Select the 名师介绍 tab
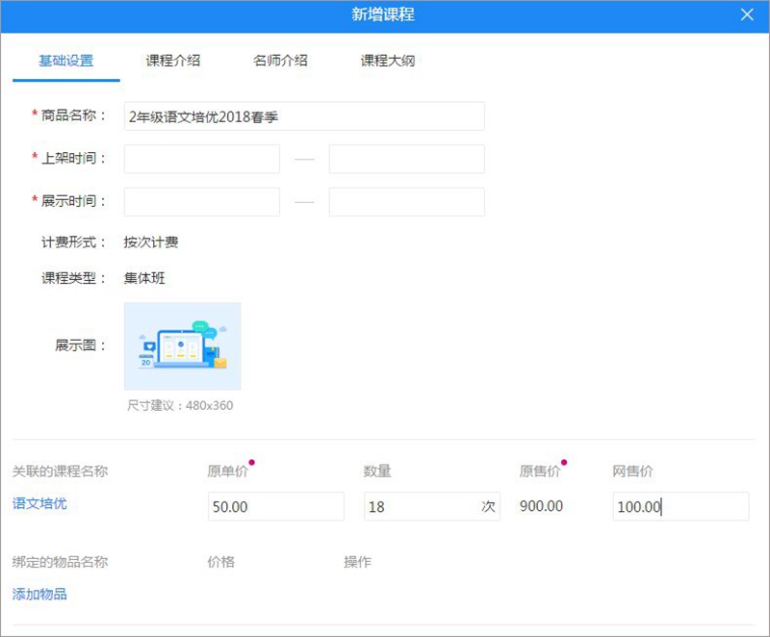This screenshot has width=770, height=637. tap(280, 61)
